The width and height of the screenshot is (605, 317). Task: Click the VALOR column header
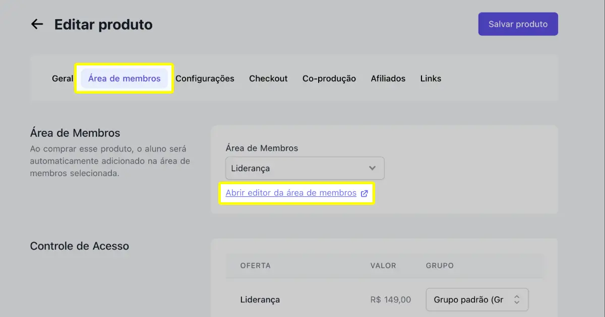pos(383,265)
